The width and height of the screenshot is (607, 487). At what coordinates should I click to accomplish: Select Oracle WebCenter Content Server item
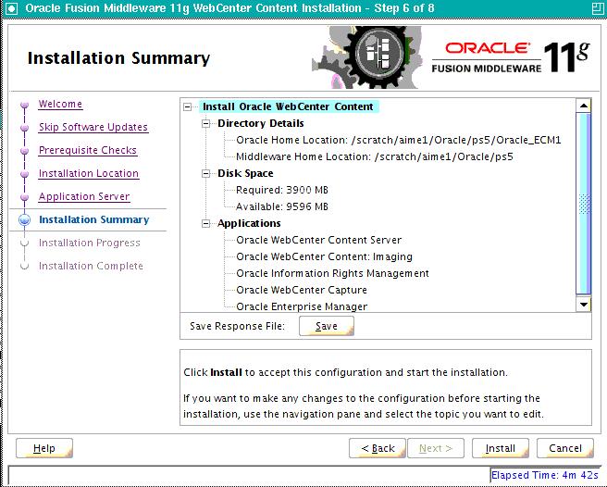tap(318, 240)
